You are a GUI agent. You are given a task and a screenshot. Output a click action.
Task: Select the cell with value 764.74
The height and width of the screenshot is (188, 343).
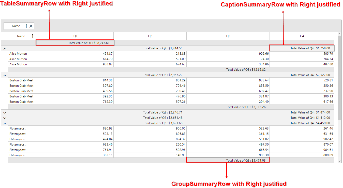click(302, 59)
